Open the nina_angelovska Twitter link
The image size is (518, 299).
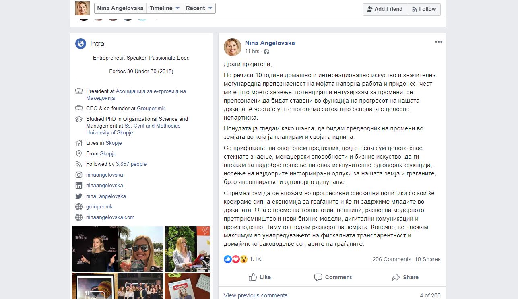pyautogui.click(x=106, y=196)
